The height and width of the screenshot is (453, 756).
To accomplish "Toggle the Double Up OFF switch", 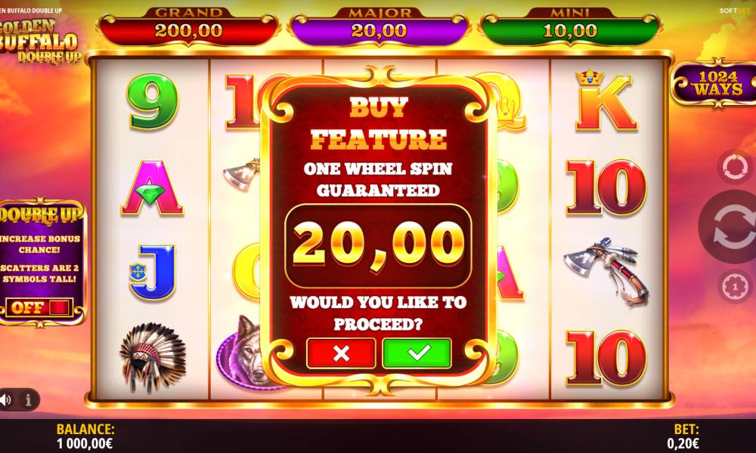I will click(x=39, y=307).
